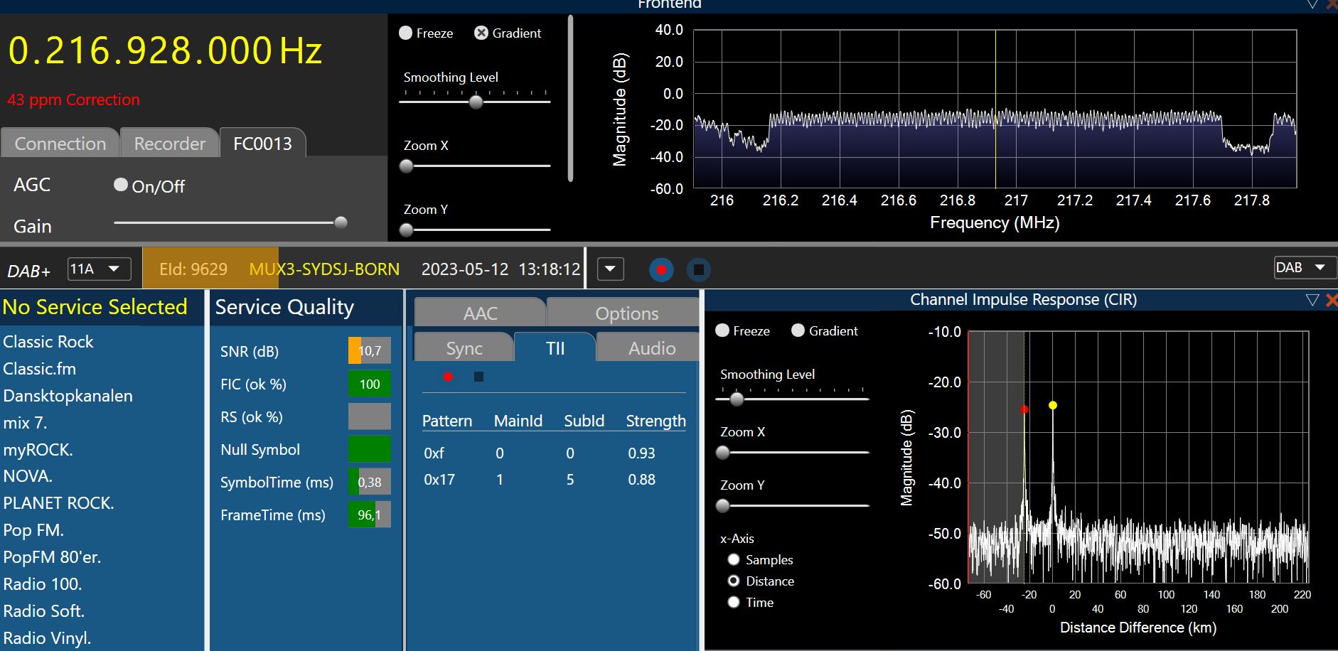The image size is (1338, 651).
Task: Expand the dropdown arrow beside the timestamp
Action: (x=610, y=270)
